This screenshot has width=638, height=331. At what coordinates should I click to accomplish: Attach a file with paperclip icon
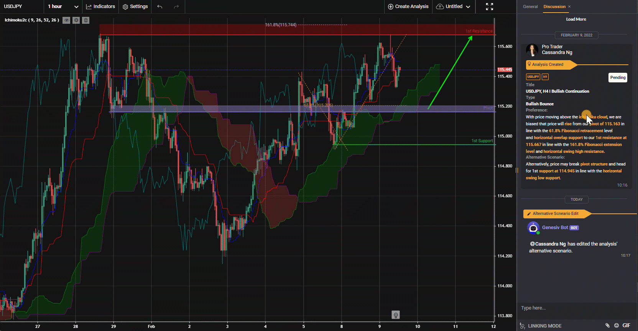(607, 325)
